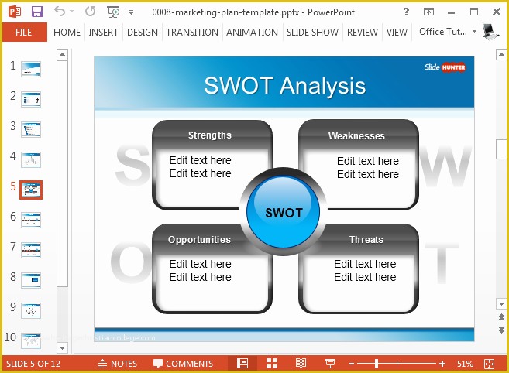Image resolution: width=509 pixels, height=373 pixels.
Task: Switch to the INSERT ribbon tab
Action: click(103, 32)
